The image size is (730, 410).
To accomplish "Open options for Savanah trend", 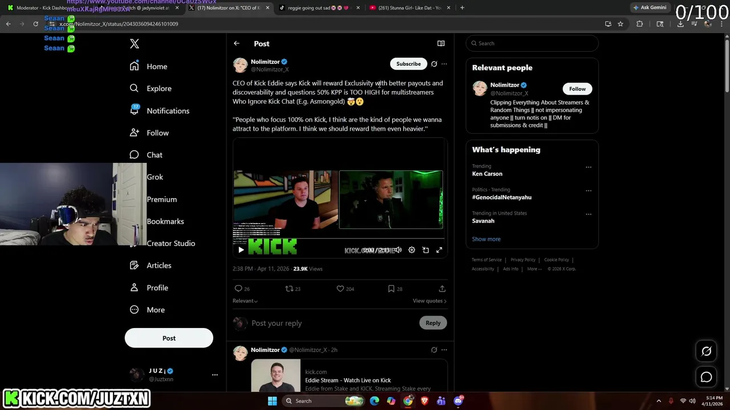I will point(589,214).
